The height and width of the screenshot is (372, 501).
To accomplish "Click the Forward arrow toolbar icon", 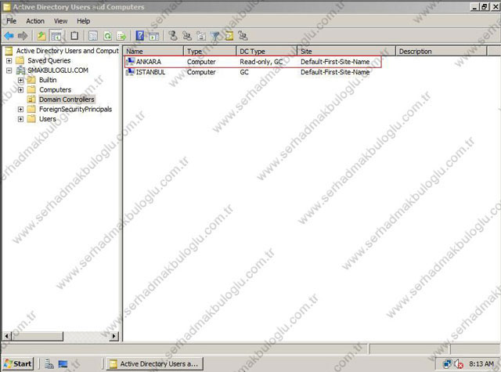I will pyautogui.click(x=23, y=36).
